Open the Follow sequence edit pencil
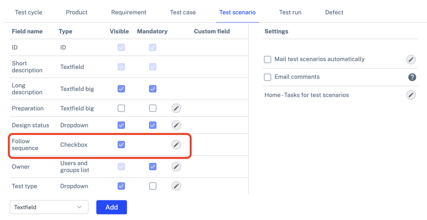 176,145
